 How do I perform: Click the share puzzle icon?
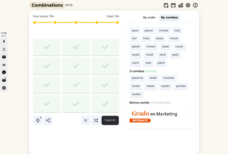[48, 120]
